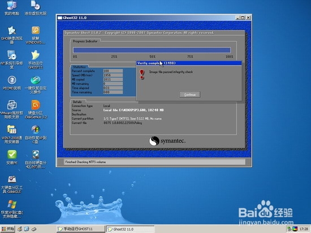The width and height of the screenshot is (311, 233).
Task: Click the Ghost progress indicator bar
Action: click(x=152, y=50)
